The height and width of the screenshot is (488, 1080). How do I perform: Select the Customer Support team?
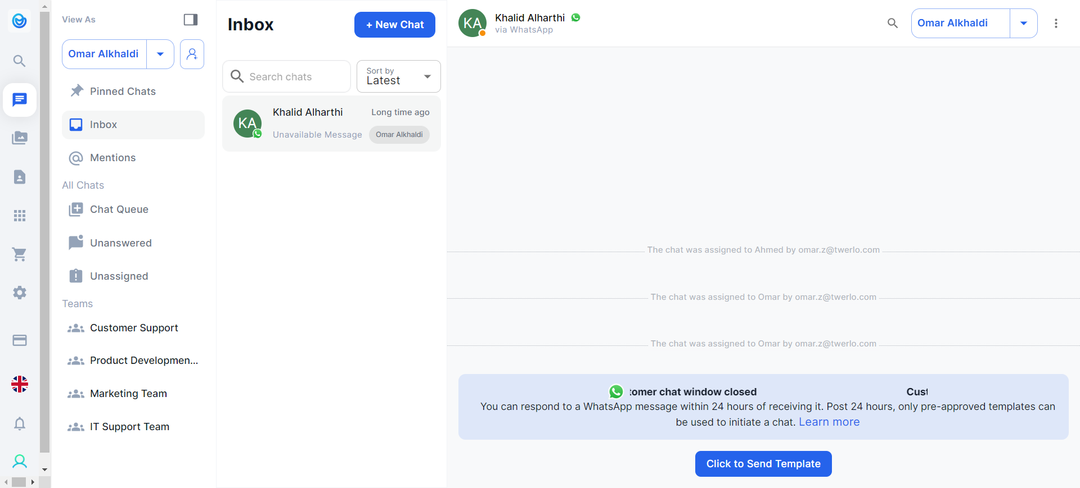(x=134, y=328)
